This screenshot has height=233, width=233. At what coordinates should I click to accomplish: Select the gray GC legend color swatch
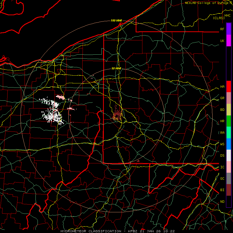229,178
